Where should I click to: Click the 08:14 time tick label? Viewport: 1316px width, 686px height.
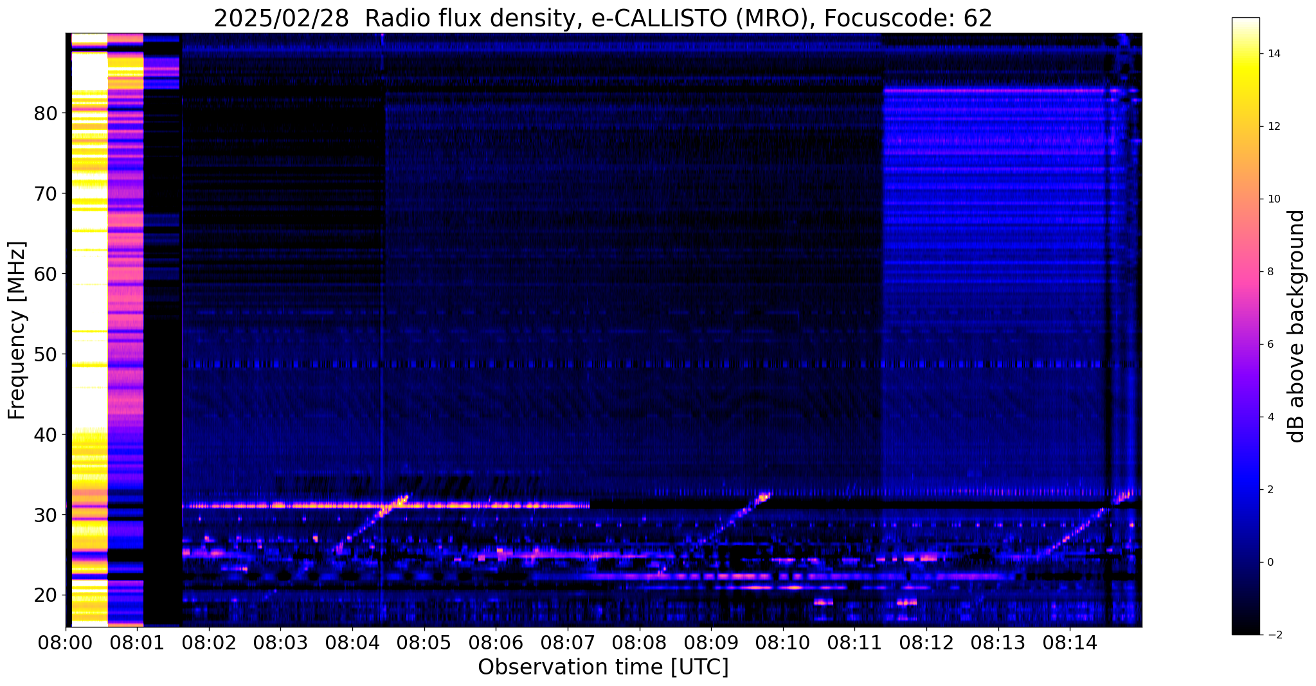tap(1070, 642)
